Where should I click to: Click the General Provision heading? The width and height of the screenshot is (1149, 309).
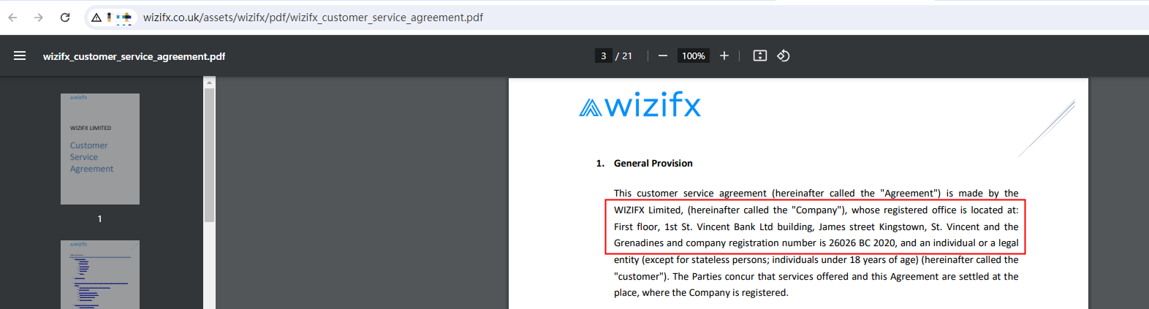pos(653,164)
